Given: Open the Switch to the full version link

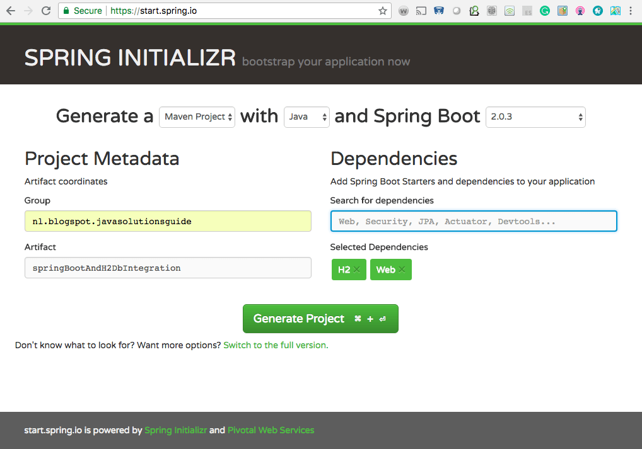Looking at the screenshot, I should [276, 345].
